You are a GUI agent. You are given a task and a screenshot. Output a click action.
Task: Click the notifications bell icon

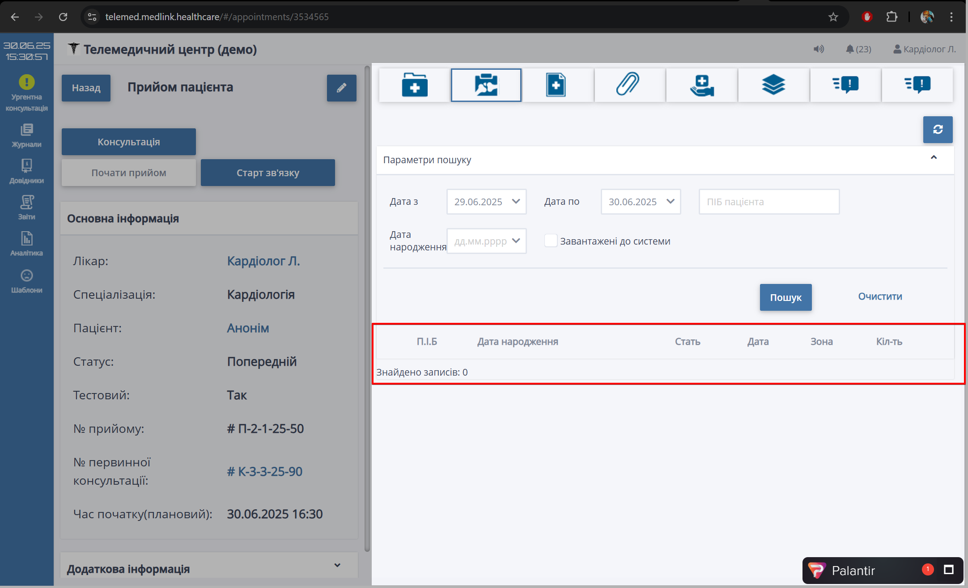[x=850, y=49]
